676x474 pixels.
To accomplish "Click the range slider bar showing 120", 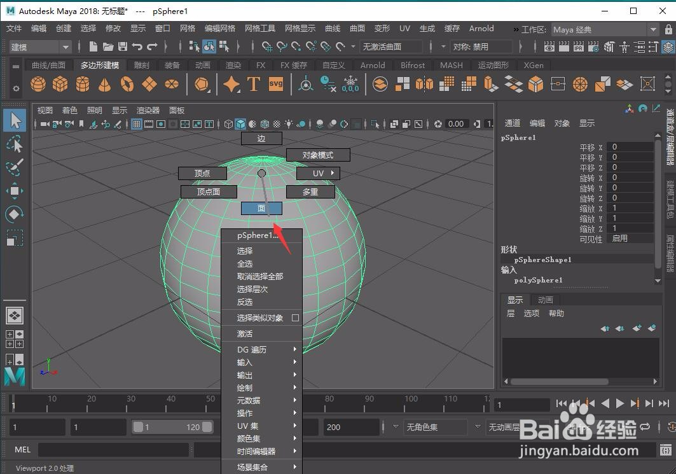I will tap(172, 427).
